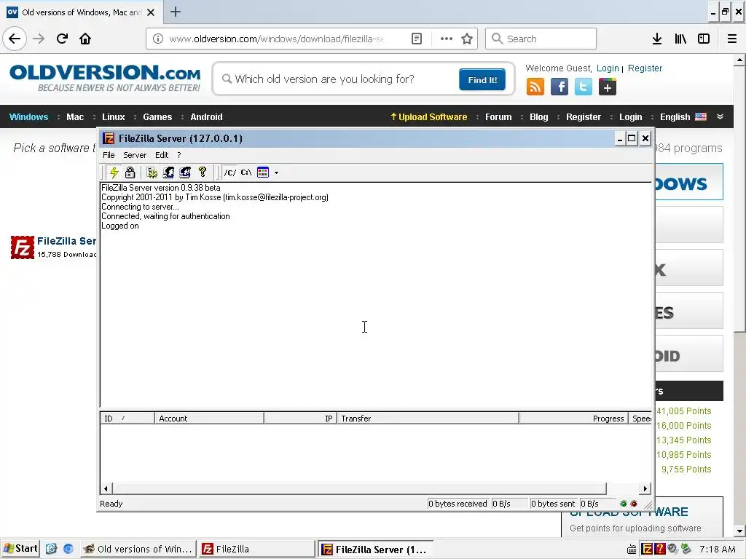This screenshot has height=559, width=746.
Task: Click the Progress column header
Action: coord(573,419)
